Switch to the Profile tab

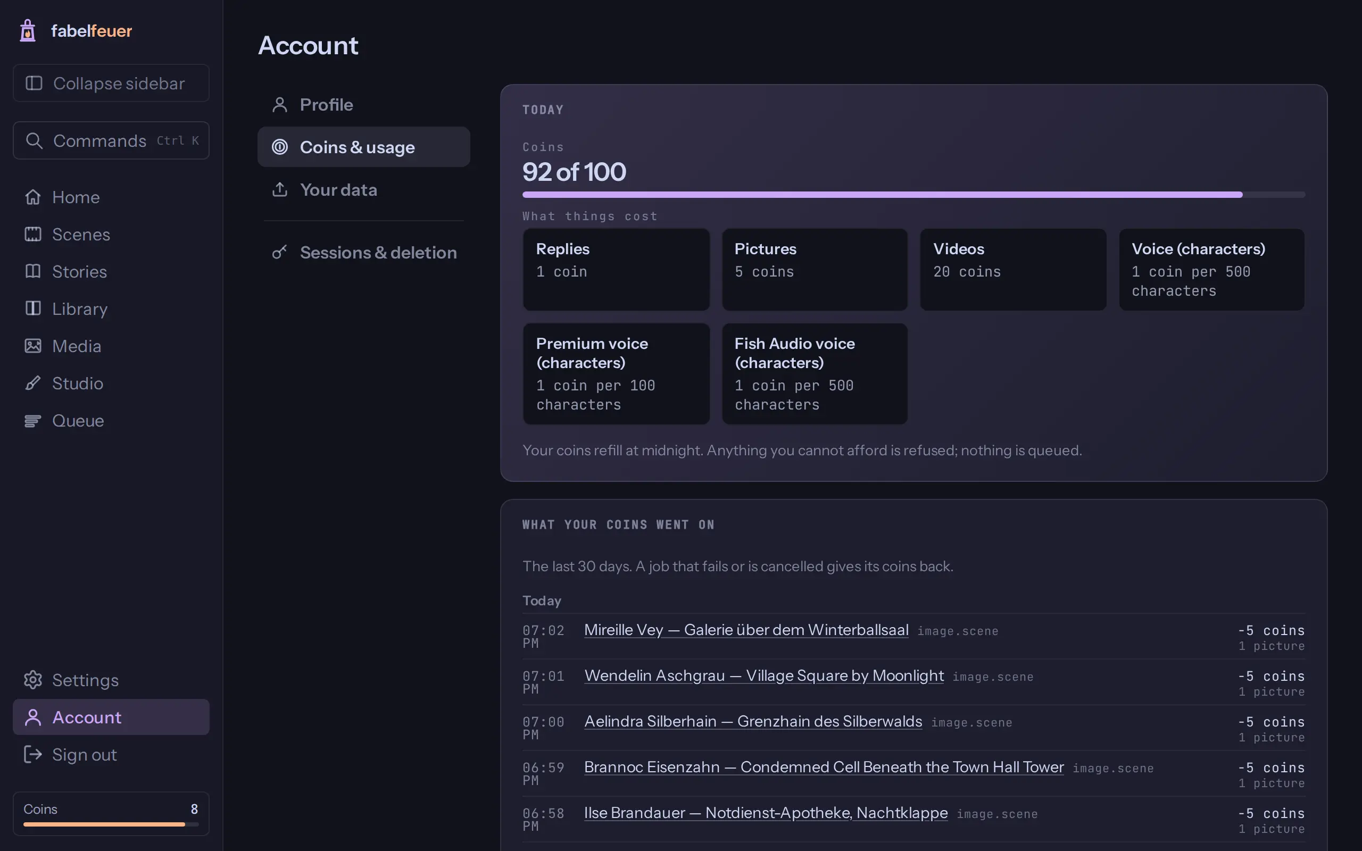click(363, 105)
